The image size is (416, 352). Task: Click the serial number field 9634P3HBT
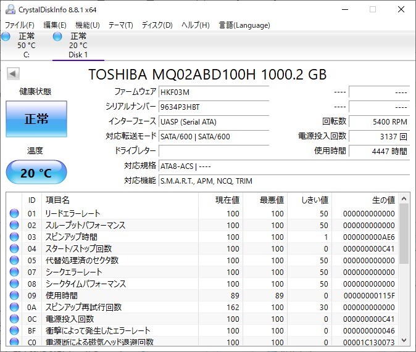pyautogui.click(x=214, y=107)
